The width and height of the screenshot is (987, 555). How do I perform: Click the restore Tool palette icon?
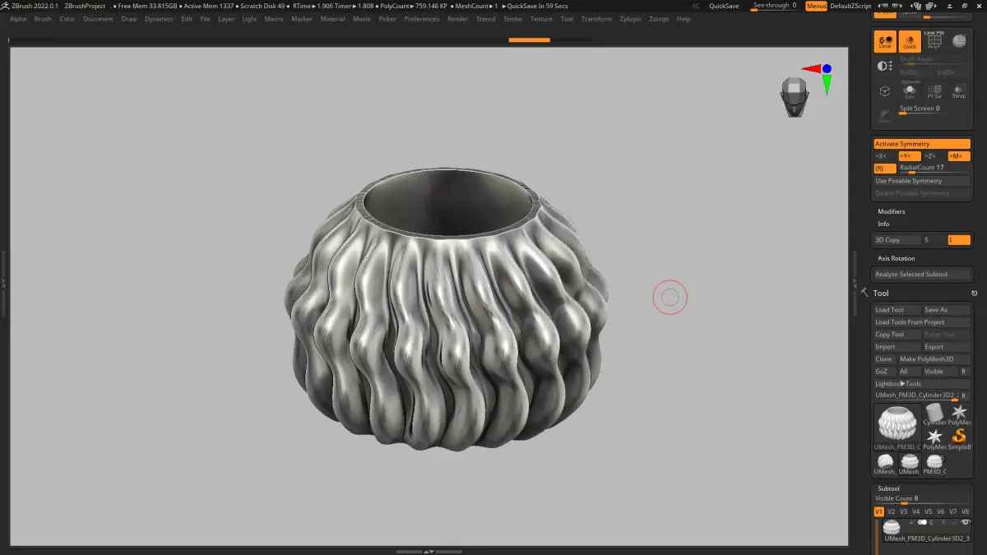coord(974,293)
